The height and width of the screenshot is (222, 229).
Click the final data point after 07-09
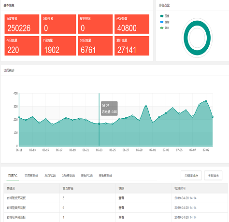point(213,117)
